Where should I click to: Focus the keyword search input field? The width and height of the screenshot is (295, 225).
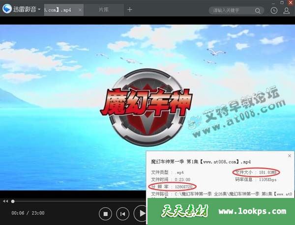(231, 10)
